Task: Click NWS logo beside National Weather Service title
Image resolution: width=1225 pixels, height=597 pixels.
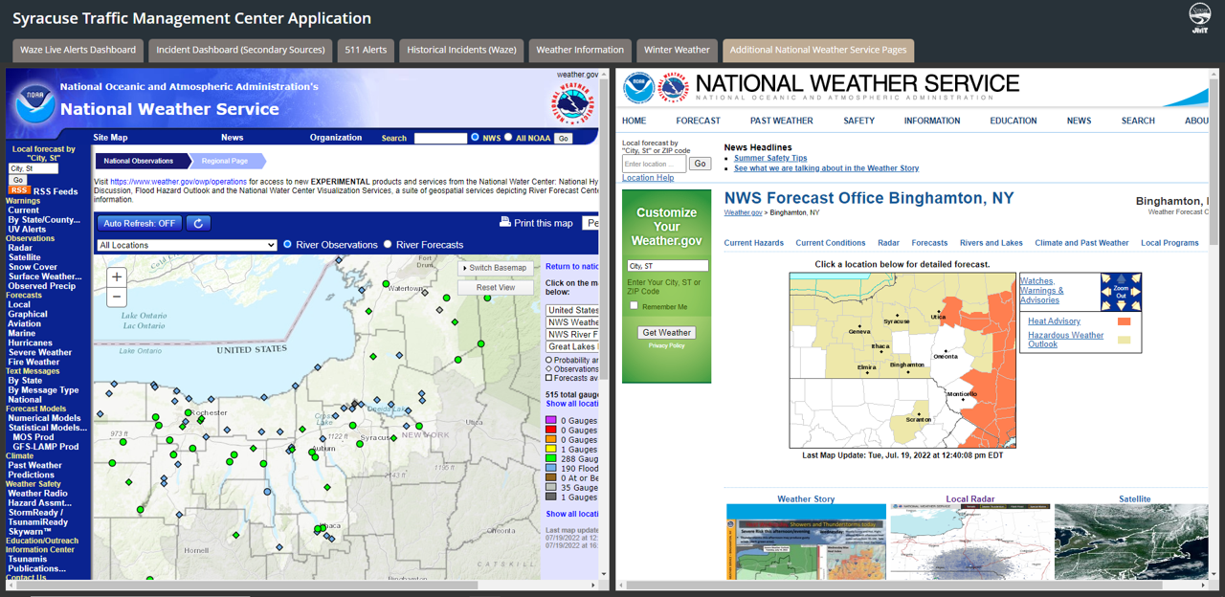Action: [674, 88]
